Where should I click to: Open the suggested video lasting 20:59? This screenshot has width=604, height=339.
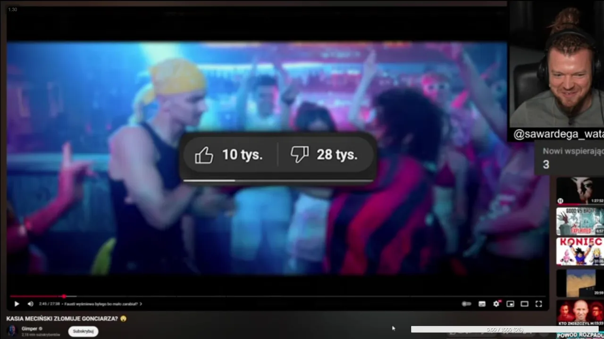tap(580, 283)
